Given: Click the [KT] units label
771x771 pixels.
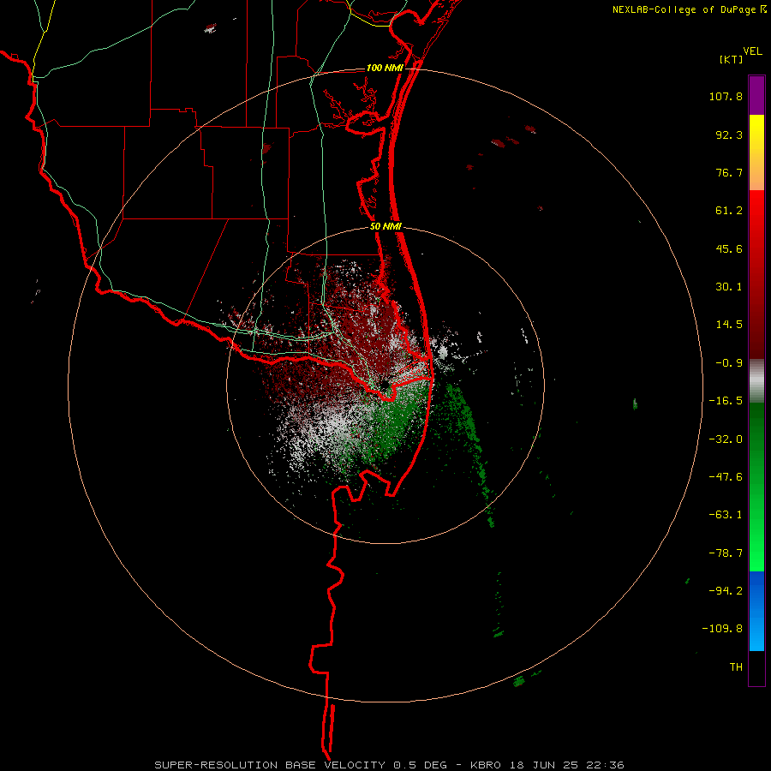Looking at the screenshot, I should click(731, 59).
